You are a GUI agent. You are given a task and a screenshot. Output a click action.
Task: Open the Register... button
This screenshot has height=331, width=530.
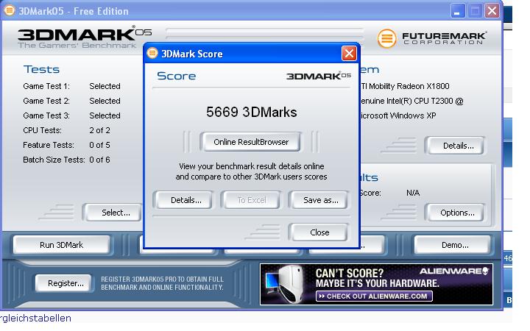click(x=64, y=283)
